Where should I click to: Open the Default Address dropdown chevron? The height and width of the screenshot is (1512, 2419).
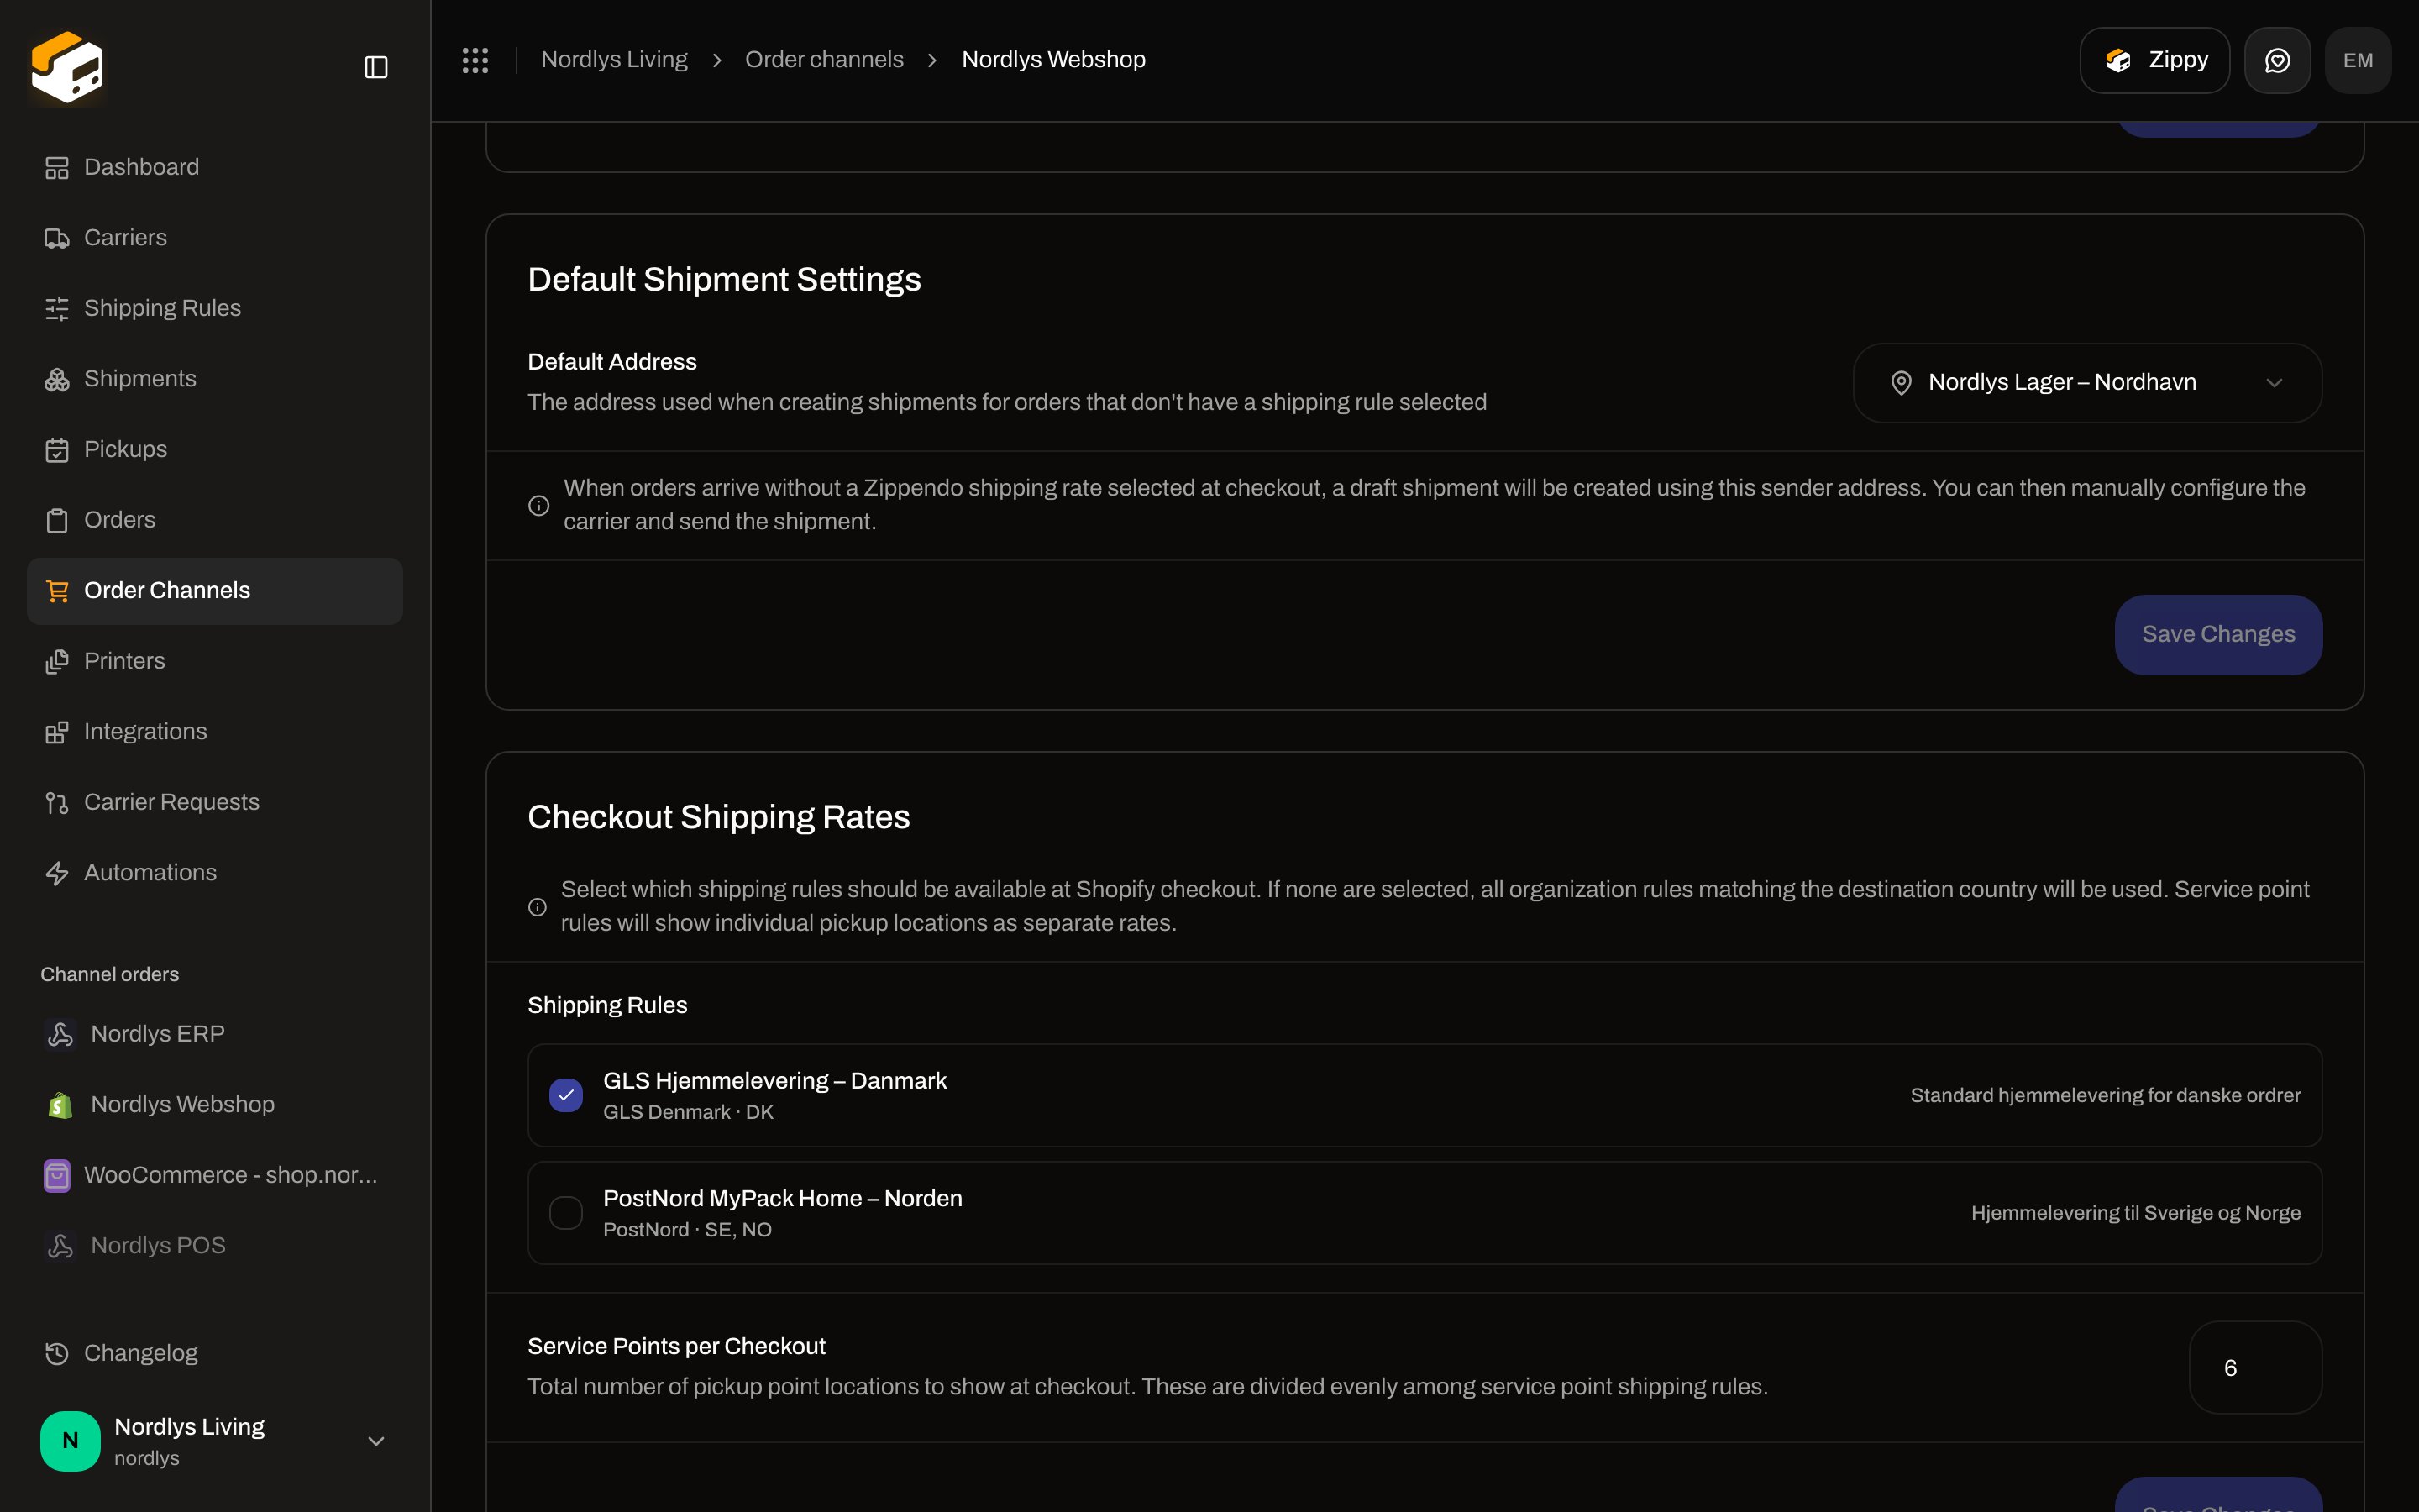2274,383
